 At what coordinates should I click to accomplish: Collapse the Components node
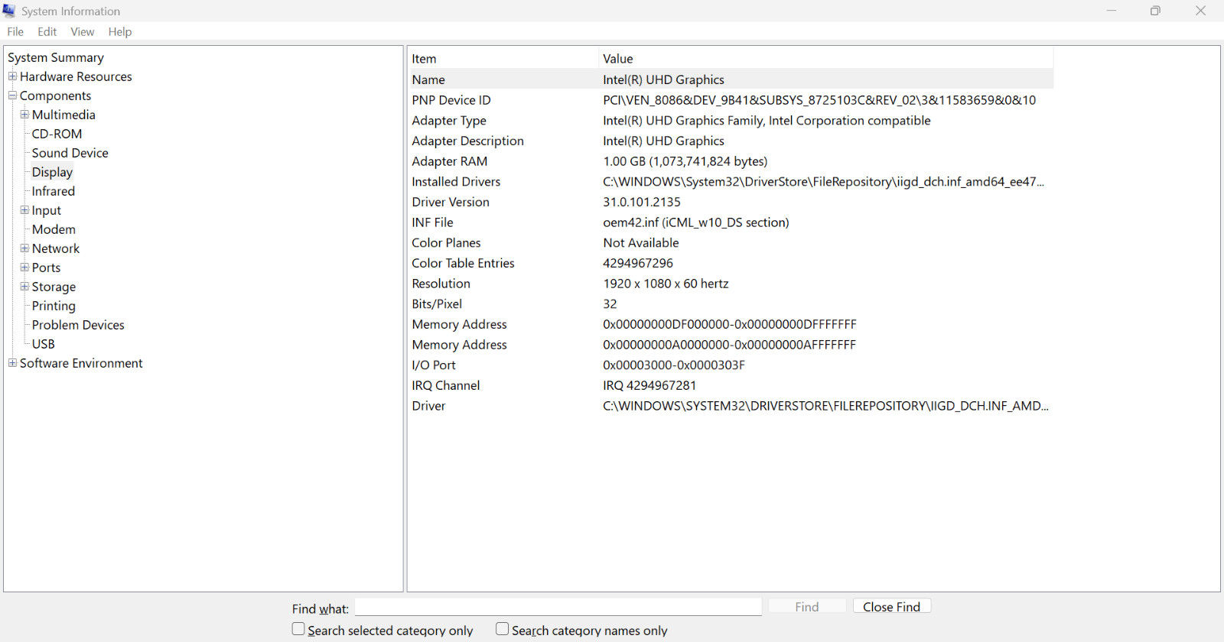pyautogui.click(x=12, y=95)
